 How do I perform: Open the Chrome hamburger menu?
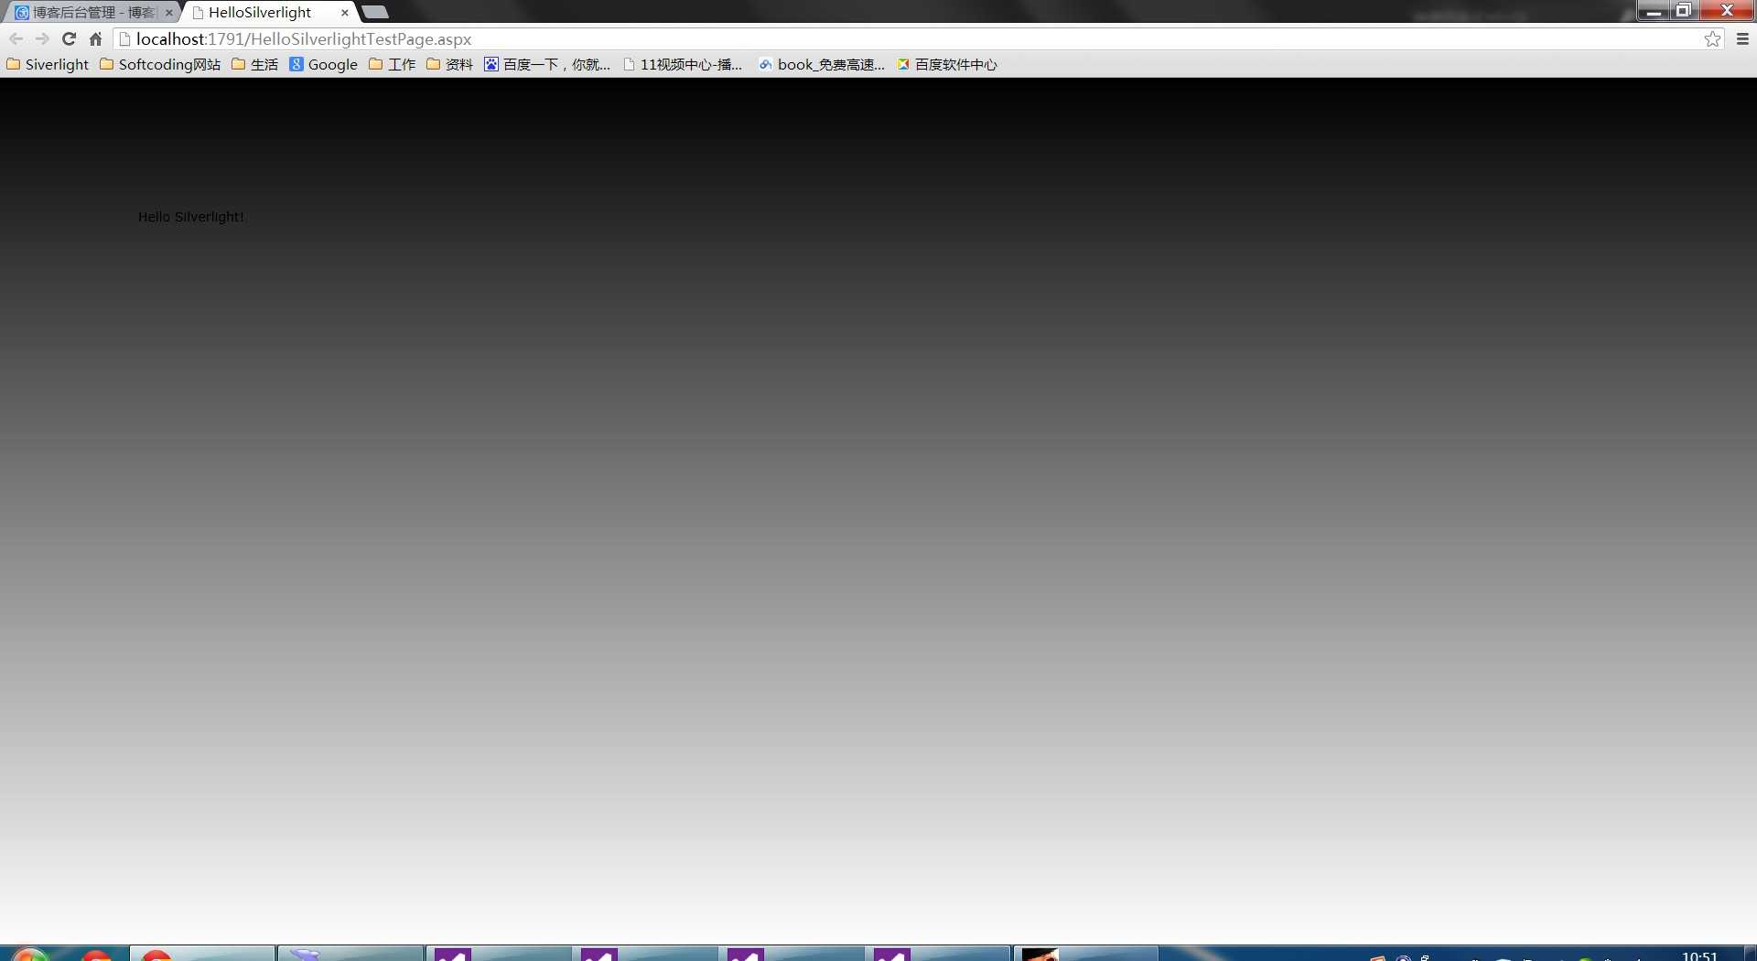(1742, 38)
